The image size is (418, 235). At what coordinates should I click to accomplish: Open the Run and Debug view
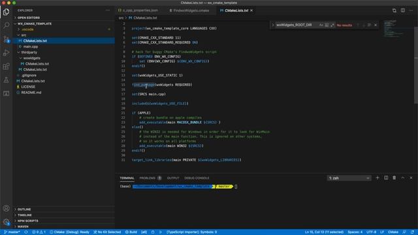click(x=6, y=53)
